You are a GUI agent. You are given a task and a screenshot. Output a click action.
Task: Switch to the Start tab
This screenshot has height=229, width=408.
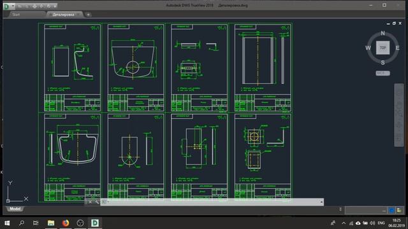(x=16, y=15)
